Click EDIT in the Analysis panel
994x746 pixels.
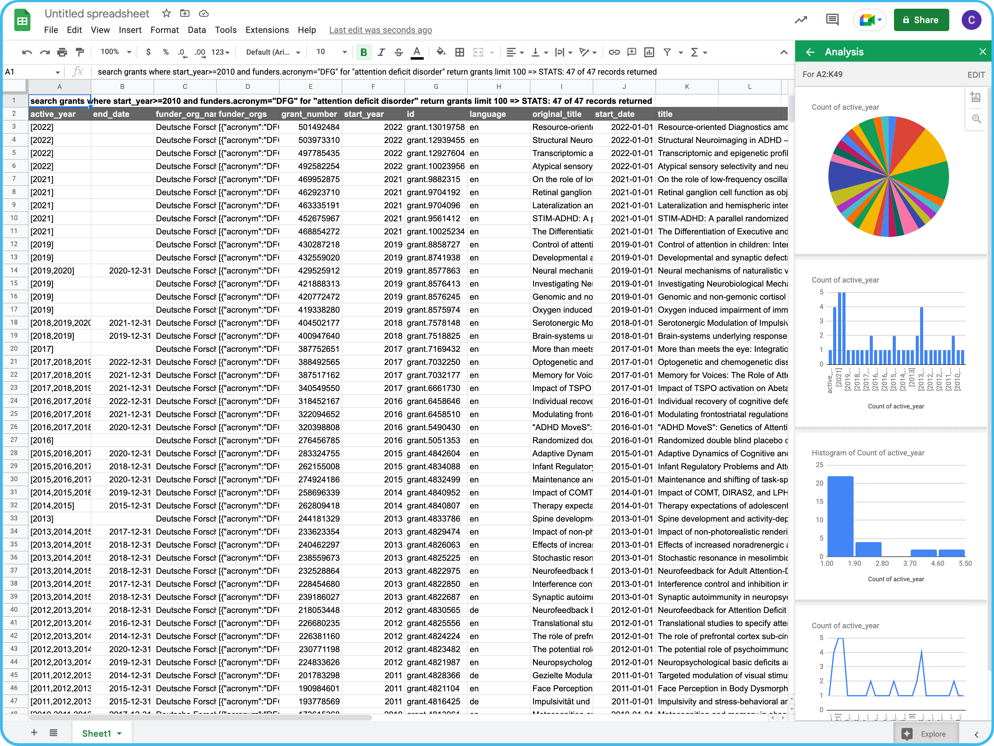point(976,75)
